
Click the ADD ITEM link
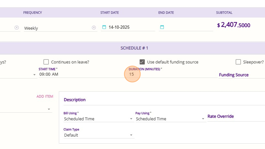[45, 96]
